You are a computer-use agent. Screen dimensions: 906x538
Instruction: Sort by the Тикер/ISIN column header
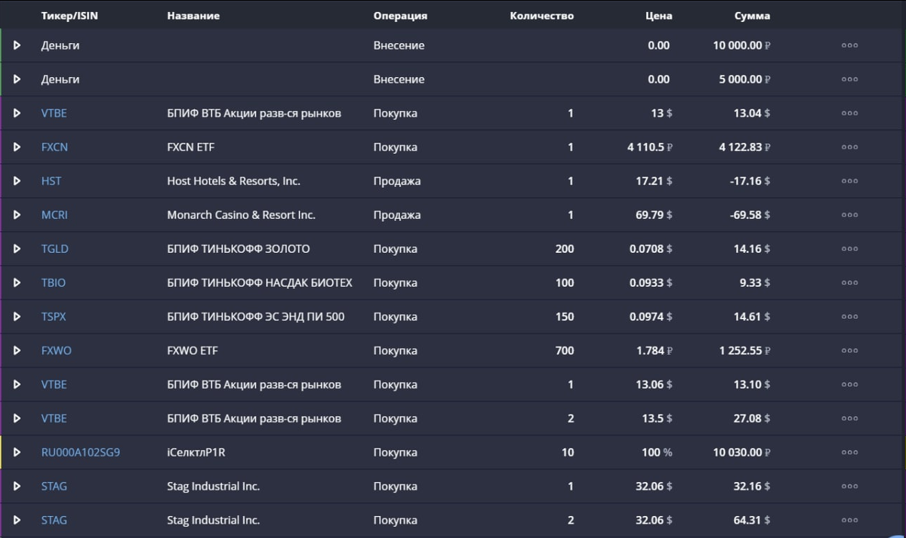(69, 16)
